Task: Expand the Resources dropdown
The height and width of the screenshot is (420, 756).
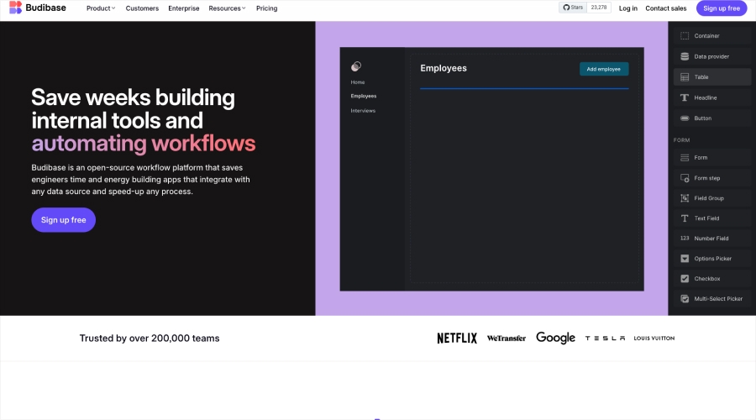Action: (x=227, y=8)
